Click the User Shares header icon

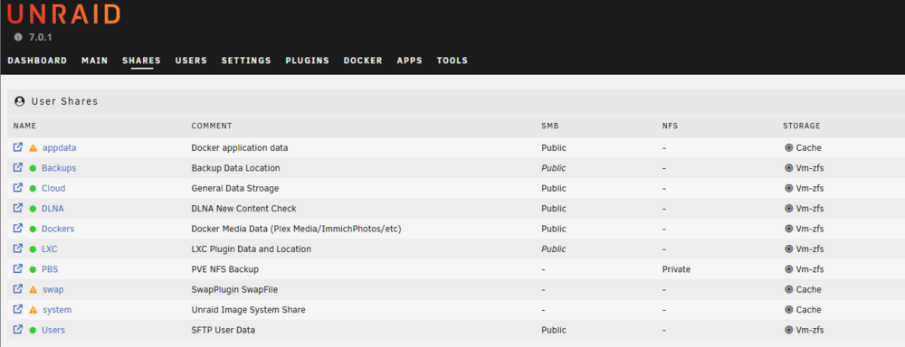pyautogui.click(x=20, y=101)
